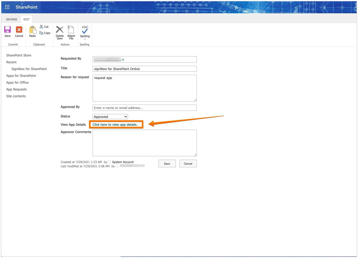
Task: Open the SharePoint app launcher waffle icon
Action: click(x=7, y=7)
